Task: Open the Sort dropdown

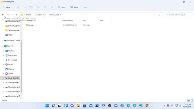Action: (62, 7)
